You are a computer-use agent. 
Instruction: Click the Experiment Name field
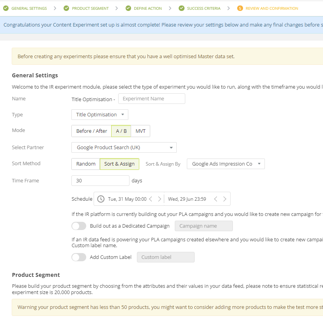click(152, 98)
